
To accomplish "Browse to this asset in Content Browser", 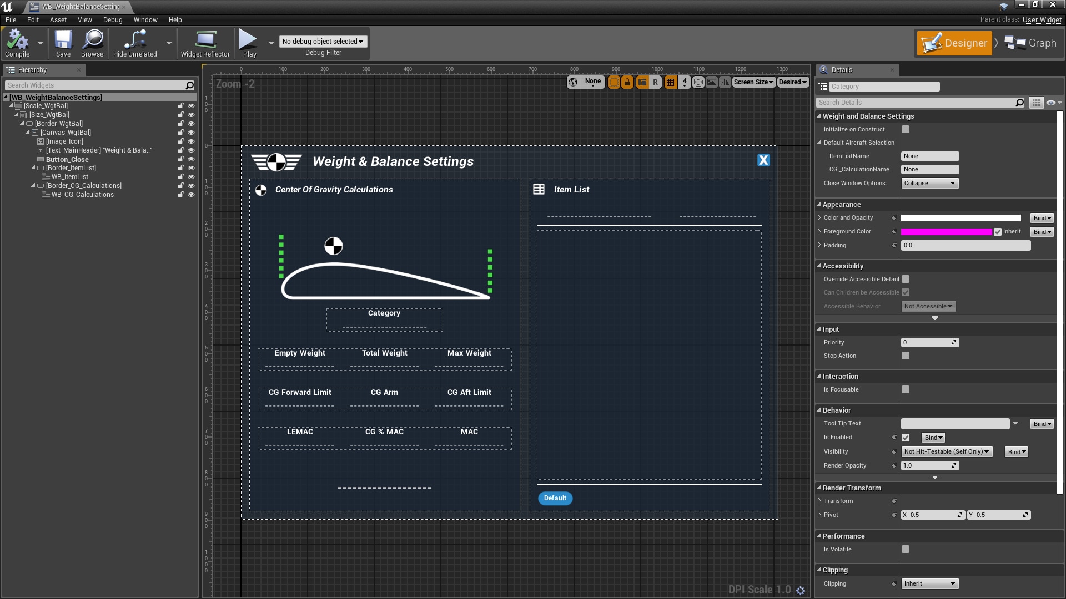I will (92, 43).
